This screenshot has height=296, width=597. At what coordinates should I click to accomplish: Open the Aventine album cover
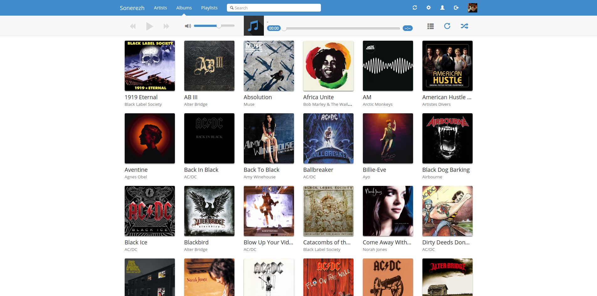(150, 138)
